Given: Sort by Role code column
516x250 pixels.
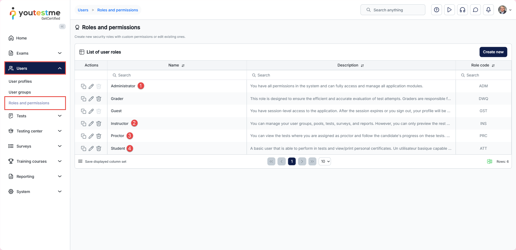Looking at the screenshot, I should [493, 65].
